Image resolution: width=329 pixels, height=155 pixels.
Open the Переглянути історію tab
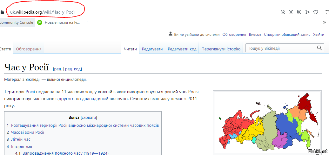click(x=221, y=49)
